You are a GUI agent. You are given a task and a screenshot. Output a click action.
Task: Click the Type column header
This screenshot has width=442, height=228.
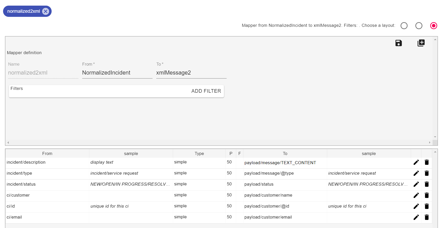click(x=199, y=153)
